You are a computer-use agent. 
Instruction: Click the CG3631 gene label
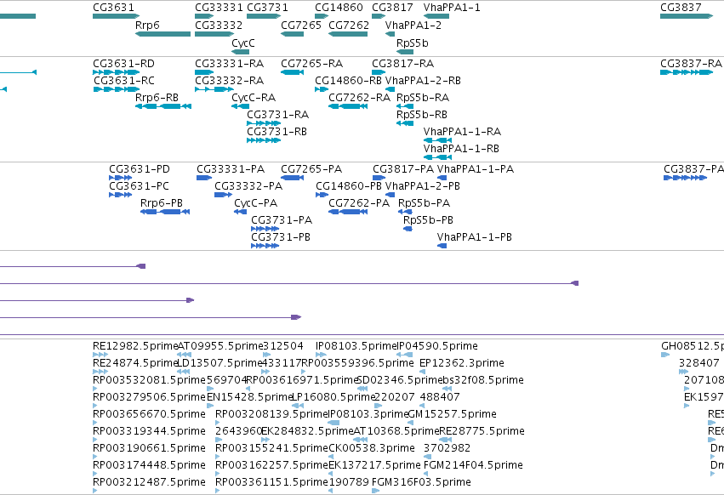pos(114,8)
